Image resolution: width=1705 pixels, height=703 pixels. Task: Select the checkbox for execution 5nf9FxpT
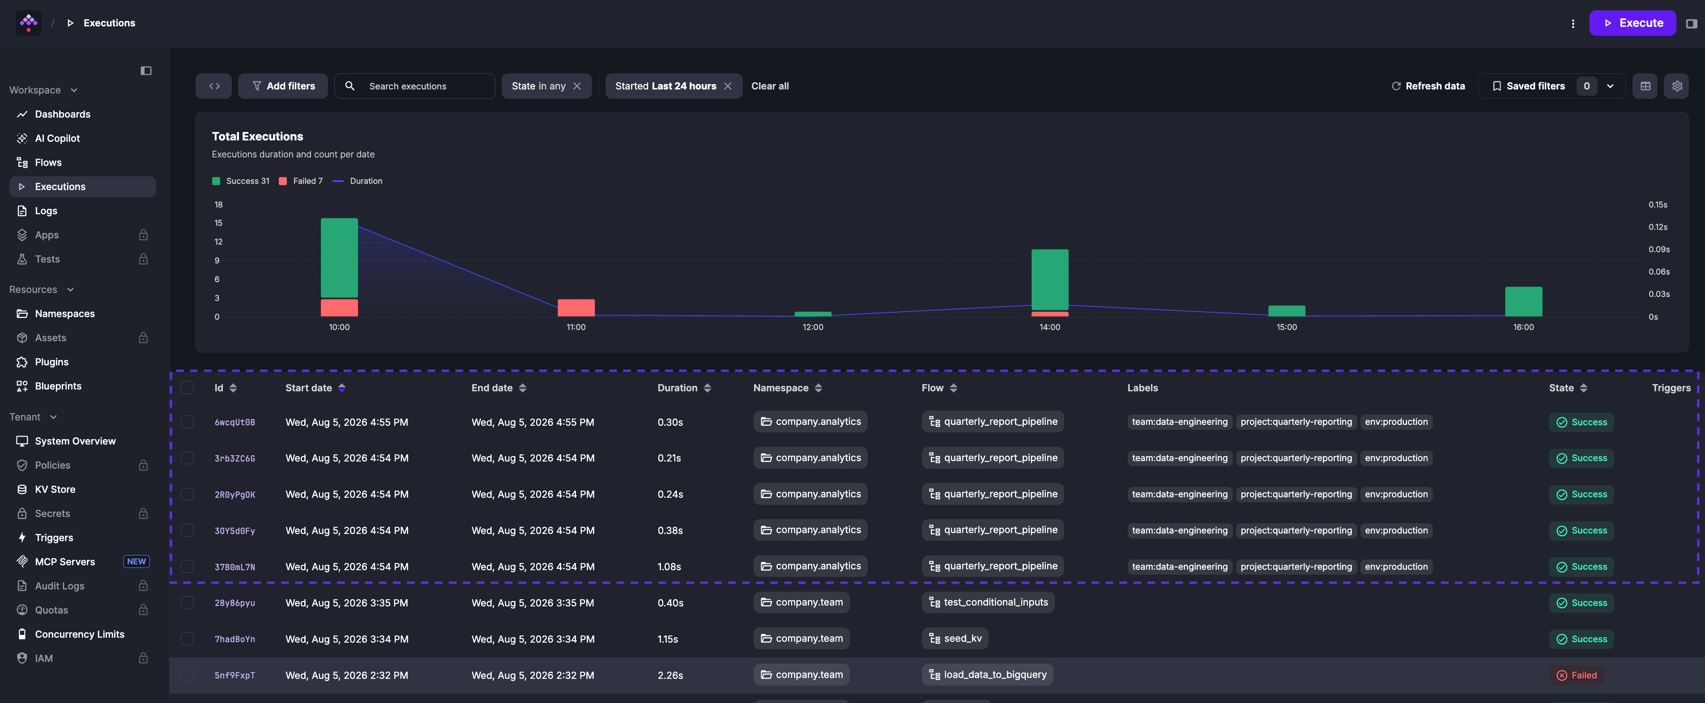pyautogui.click(x=188, y=675)
